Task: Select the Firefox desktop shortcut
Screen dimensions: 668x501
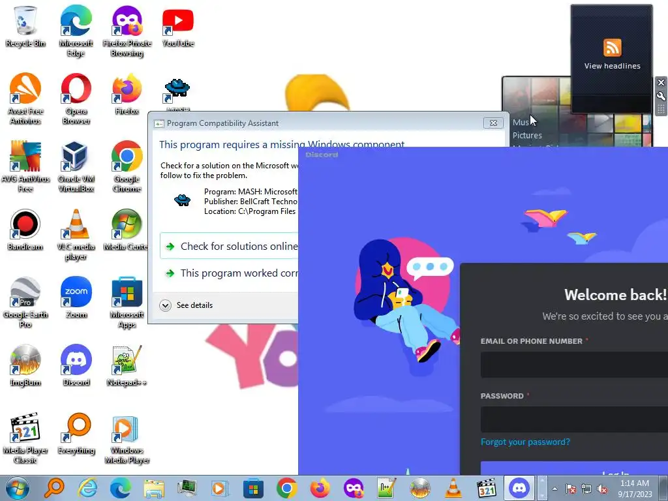Action: point(127,94)
